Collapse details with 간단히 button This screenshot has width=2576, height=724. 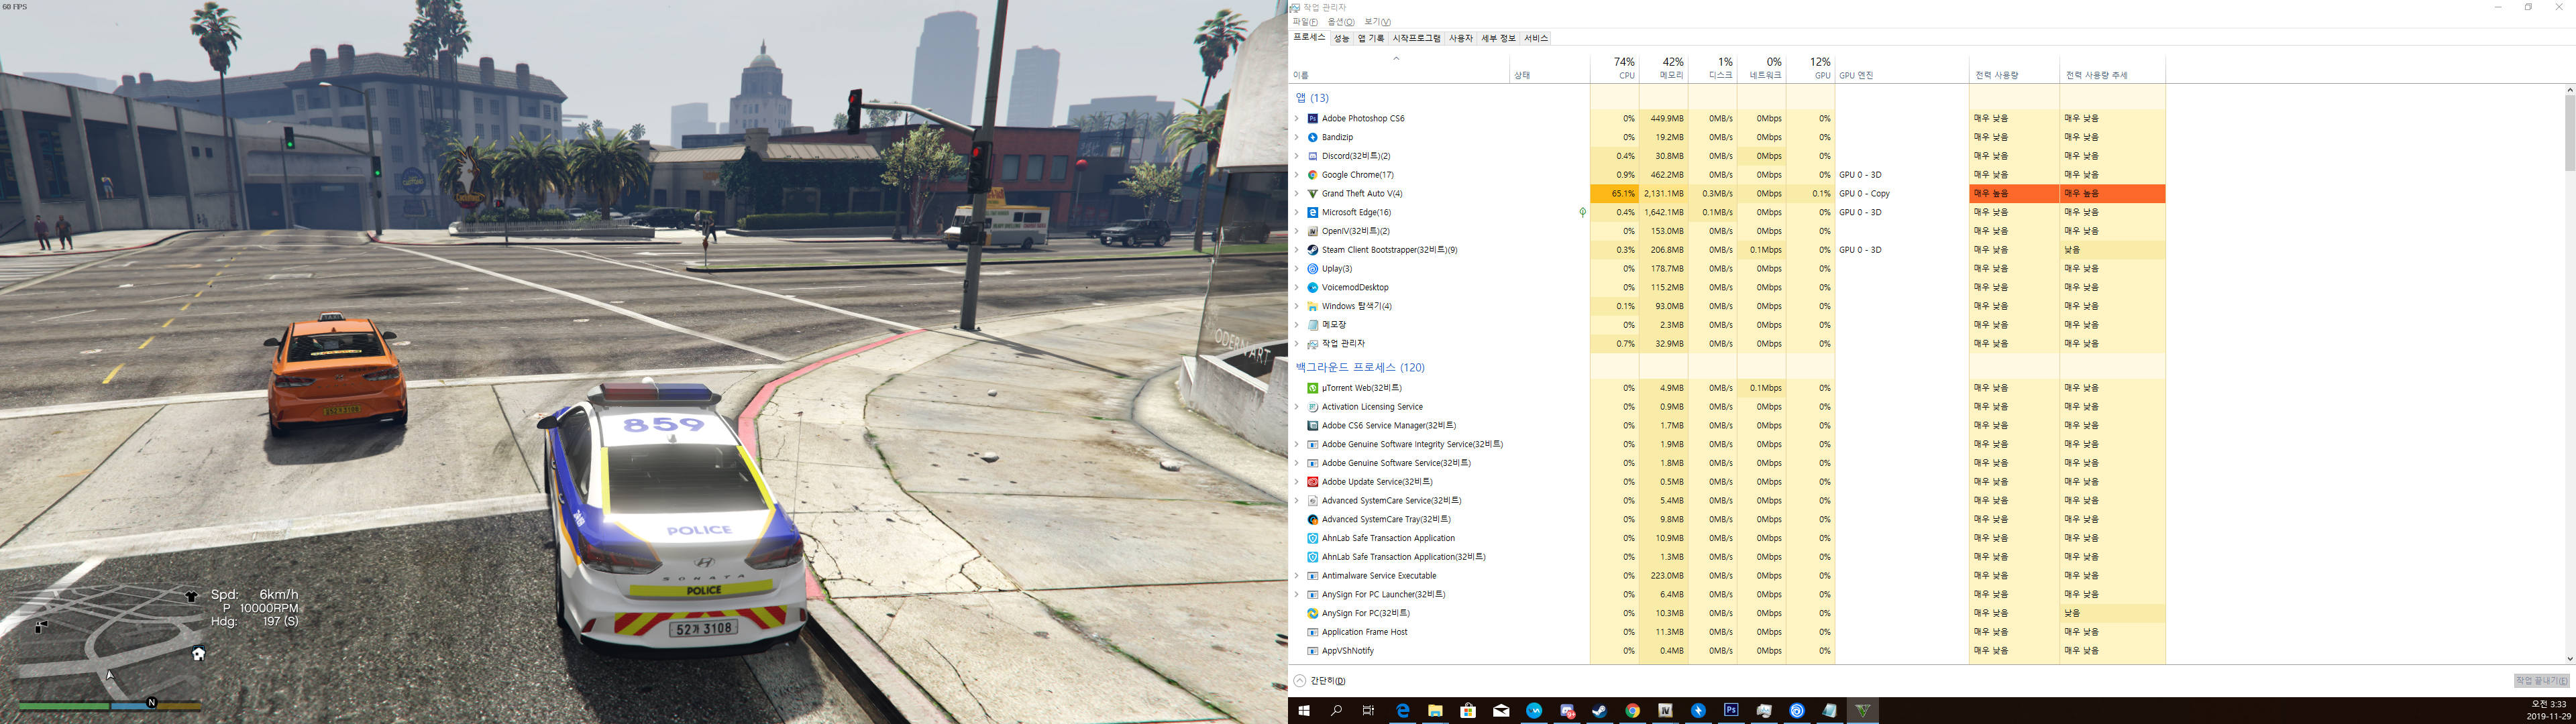tap(1320, 681)
